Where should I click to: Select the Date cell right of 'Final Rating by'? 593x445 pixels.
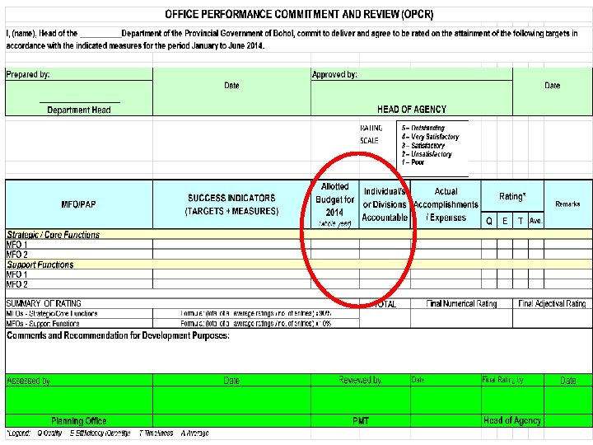coord(568,380)
